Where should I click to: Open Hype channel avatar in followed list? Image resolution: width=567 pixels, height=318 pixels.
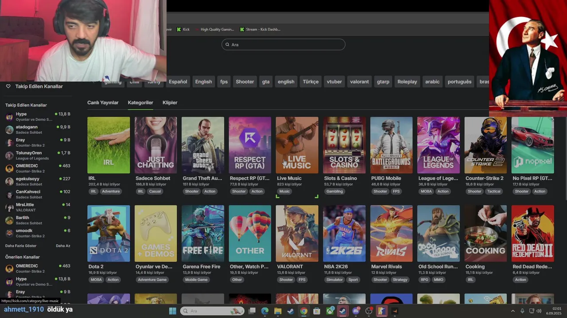[x=9, y=117]
